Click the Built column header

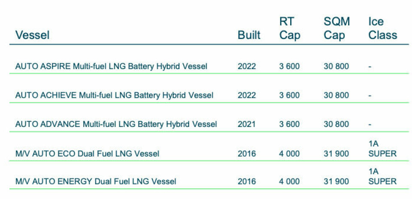[x=249, y=35]
